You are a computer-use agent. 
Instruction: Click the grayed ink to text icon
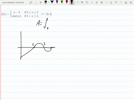(x=92, y=2)
